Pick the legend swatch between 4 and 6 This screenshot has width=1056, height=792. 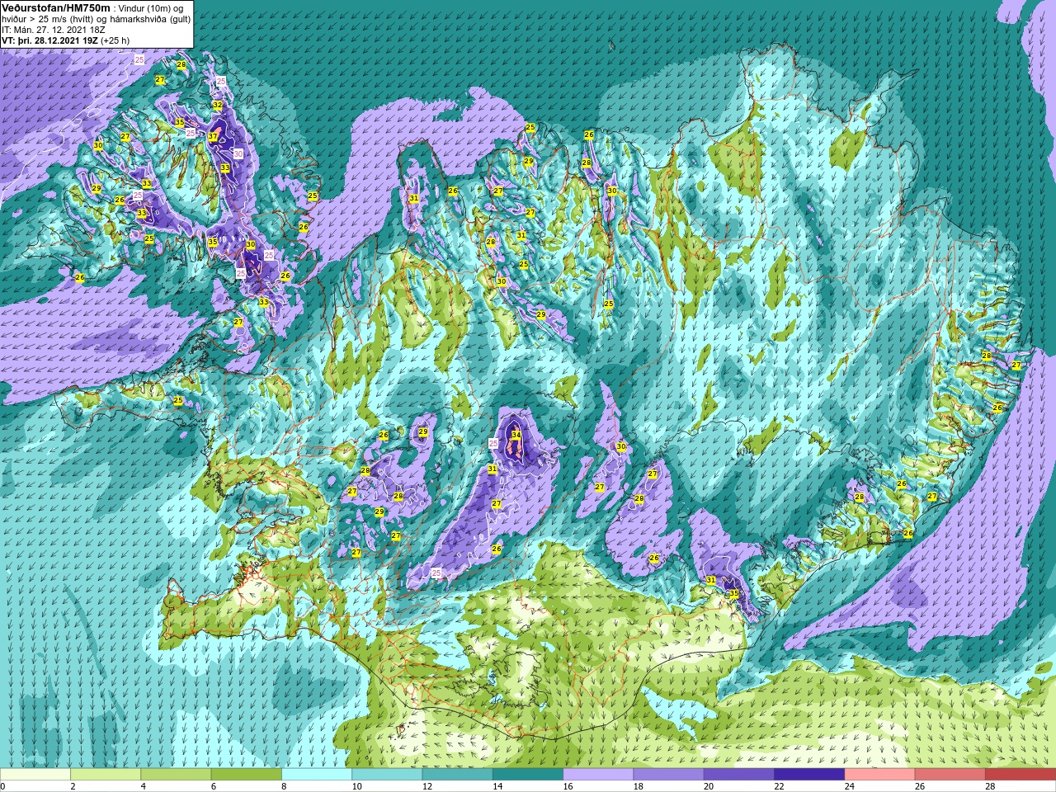(176, 775)
